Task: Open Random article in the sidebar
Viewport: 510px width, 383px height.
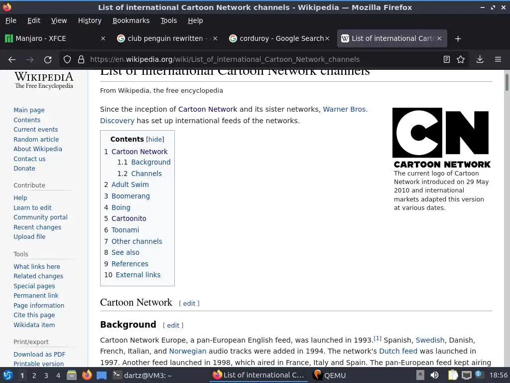Action: (x=36, y=140)
